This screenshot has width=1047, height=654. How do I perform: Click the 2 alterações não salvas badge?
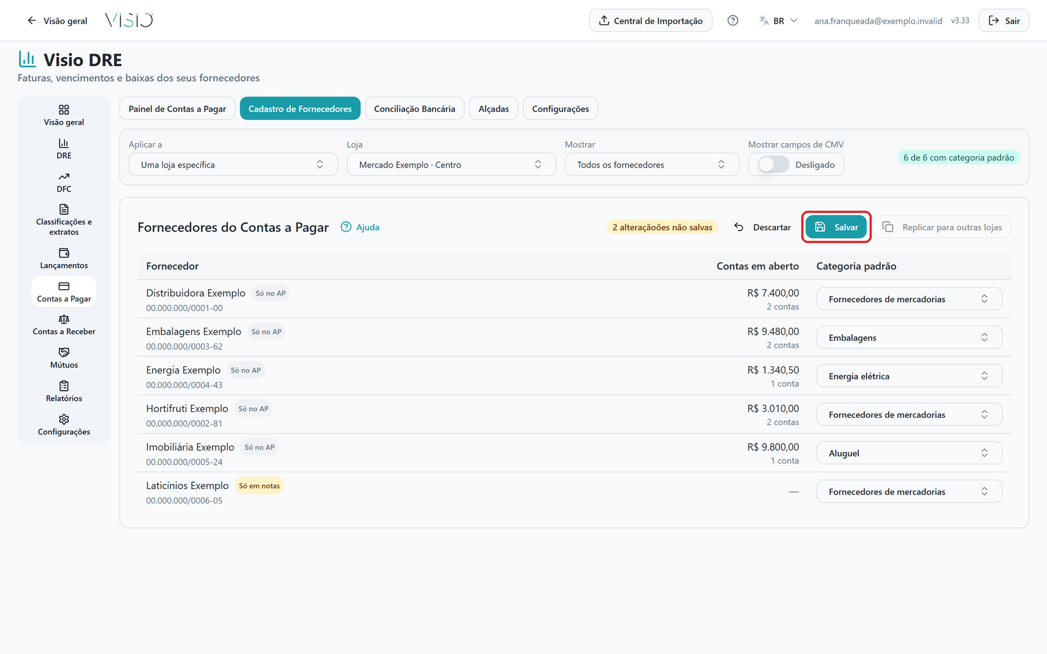tap(662, 227)
